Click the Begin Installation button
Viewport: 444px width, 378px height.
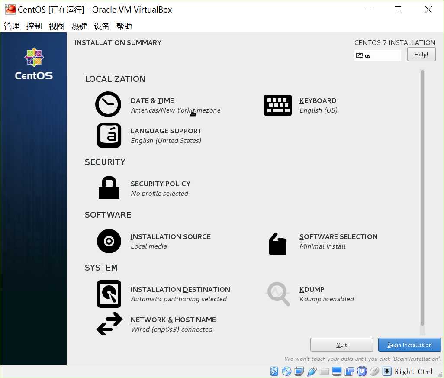[409, 345]
